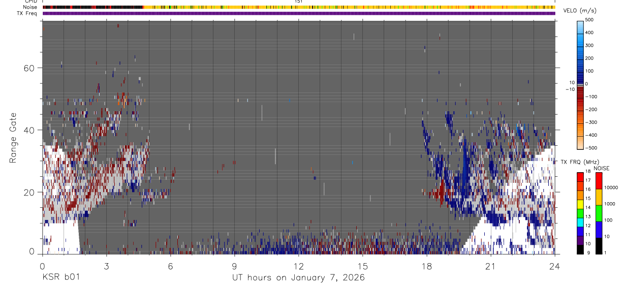
Task: Click the 'UT hours on January 7, 2026' label
Action: pos(298,278)
